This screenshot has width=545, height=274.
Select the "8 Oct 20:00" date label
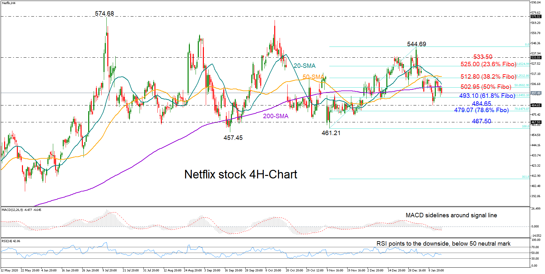click(273, 270)
